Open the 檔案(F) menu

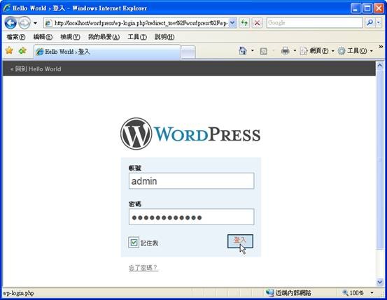[x=16, y=37]
